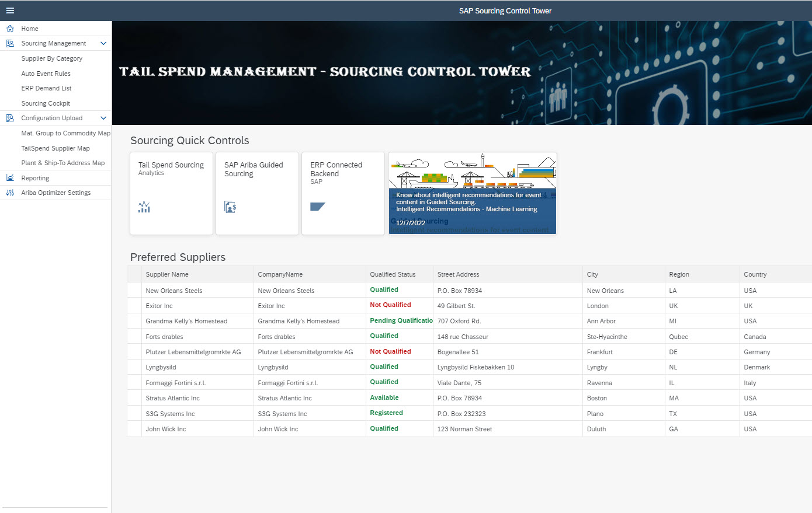Image resolution: width=812 pixels, height=513 pixels.
Task: Collapse the Sourcing Management section
Action: pos(103,43)
